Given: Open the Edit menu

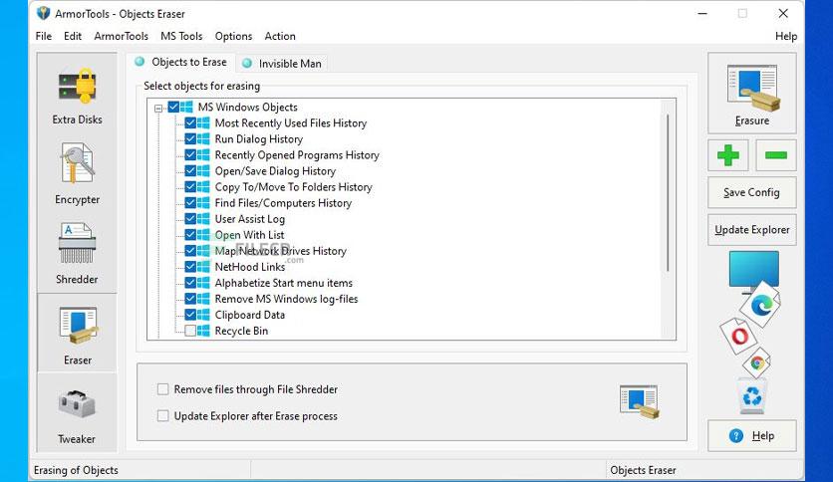Looking at the screenshot, I should pyautogui.click(x=73, y=36).
